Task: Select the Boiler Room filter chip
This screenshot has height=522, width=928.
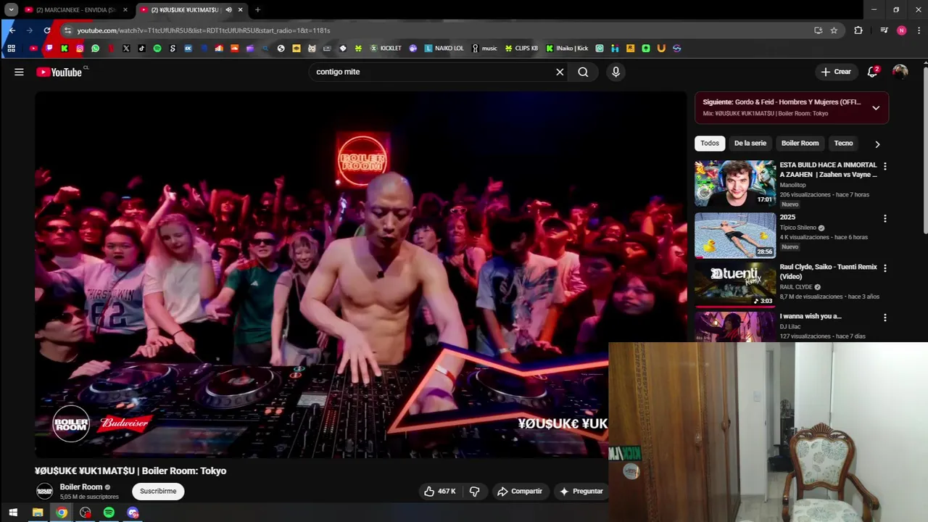Action: tap(800, 143)
